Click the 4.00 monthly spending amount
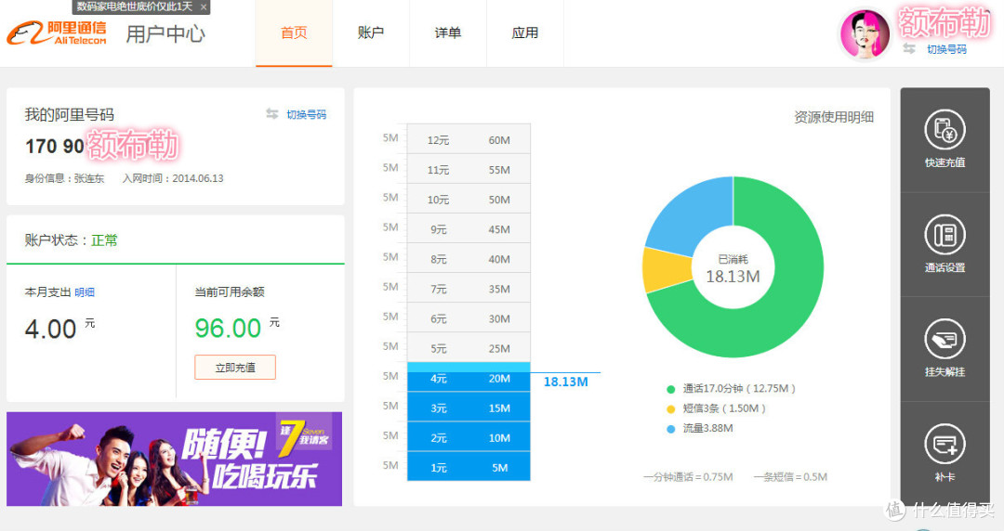The width and height of the screenshot is (1004, 531). point(50,329)
